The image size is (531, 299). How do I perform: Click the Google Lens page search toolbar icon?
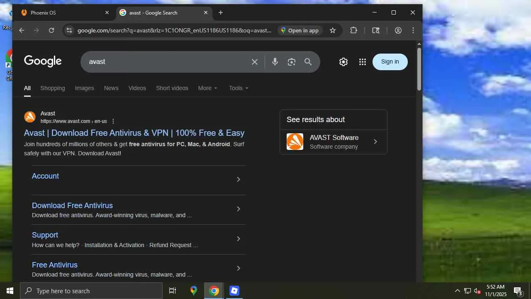(376, 30)
